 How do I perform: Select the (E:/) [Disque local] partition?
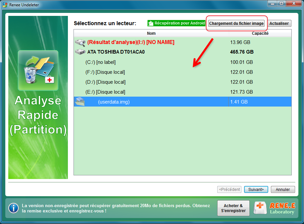(183, 92)
